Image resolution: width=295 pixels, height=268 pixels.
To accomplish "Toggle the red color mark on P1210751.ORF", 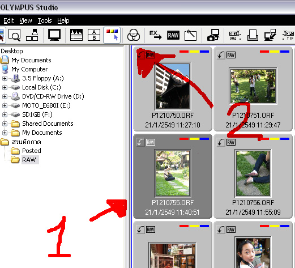I will tap(264, 52).
